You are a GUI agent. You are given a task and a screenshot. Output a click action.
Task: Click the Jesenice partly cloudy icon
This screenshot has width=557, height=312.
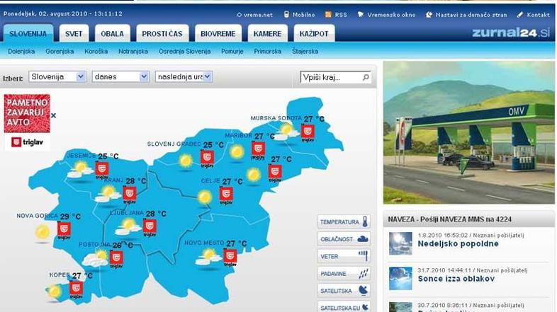pos(80,170)
